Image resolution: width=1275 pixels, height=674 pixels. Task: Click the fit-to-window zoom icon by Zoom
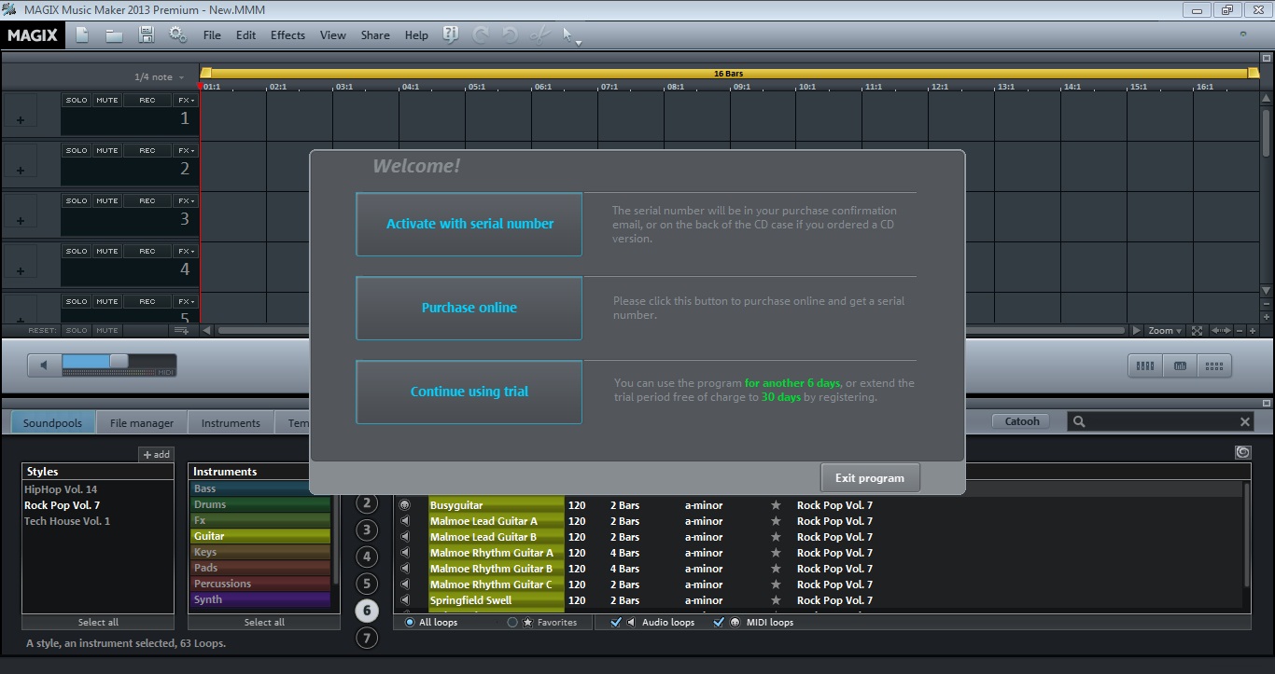(1198, 330)
